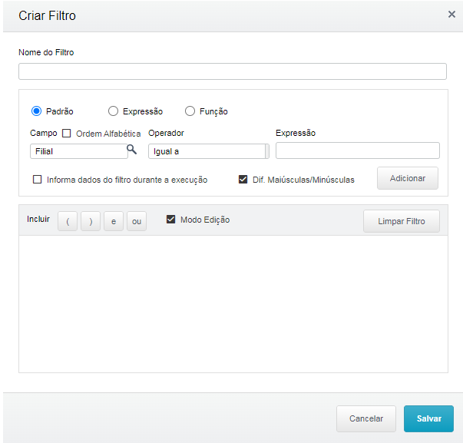Click the magnifier icon beside Campo field
Viewport: 463px width, 443px height.
coord(131,150)
